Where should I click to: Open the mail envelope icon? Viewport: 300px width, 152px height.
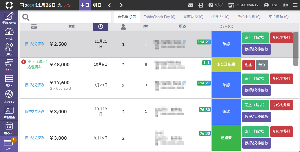[x=191, y=5]
